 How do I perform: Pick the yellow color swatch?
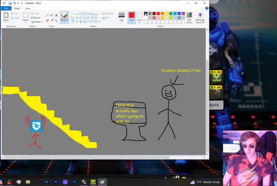tap(167, 13)
